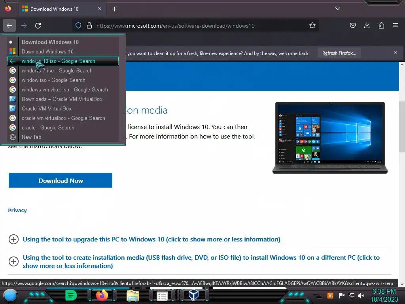
Task: Open the Downloads toolbar icon
Action: coord(367,26)
